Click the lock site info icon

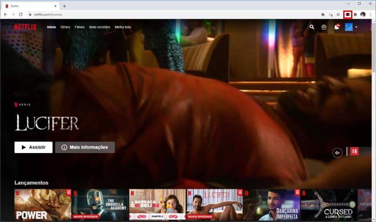(30, 14)
